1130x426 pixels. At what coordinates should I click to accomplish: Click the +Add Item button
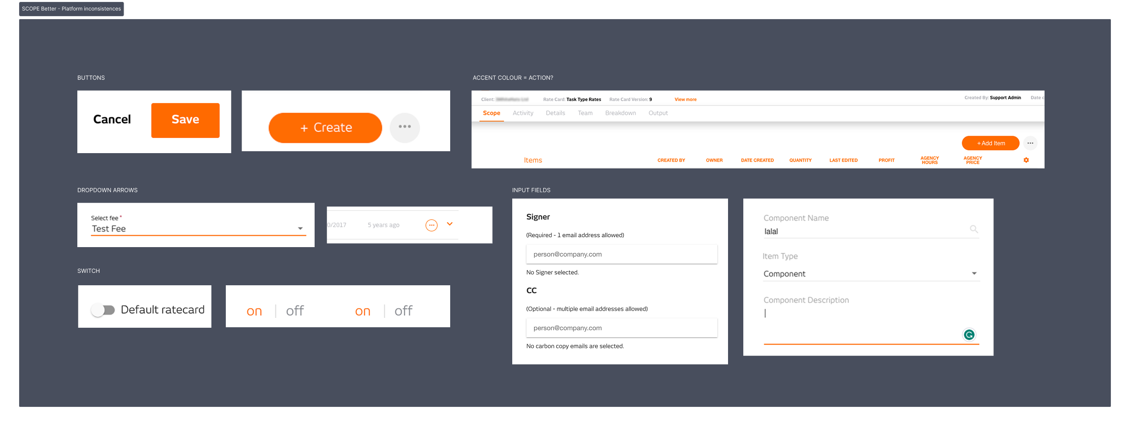point(991,143)
